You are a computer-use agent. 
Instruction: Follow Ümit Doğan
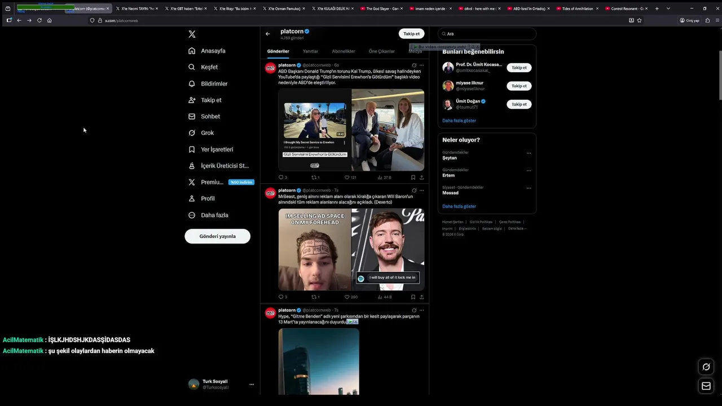(519, 104)
